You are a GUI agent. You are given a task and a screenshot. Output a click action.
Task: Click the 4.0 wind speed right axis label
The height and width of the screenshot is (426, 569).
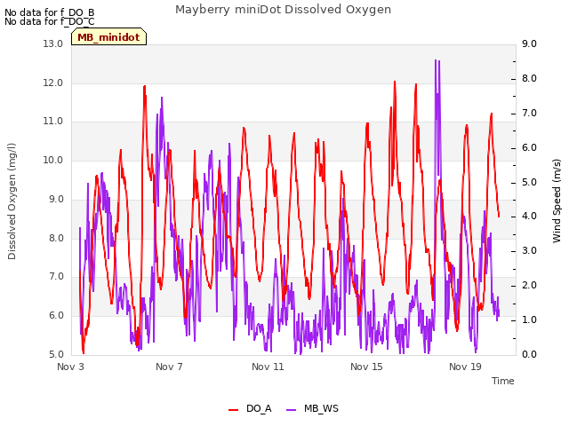530,217
